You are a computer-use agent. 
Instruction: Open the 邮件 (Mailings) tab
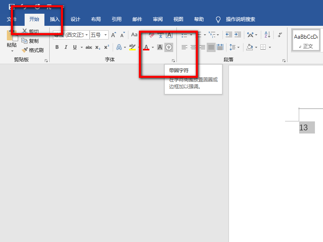tap(137, 19)
